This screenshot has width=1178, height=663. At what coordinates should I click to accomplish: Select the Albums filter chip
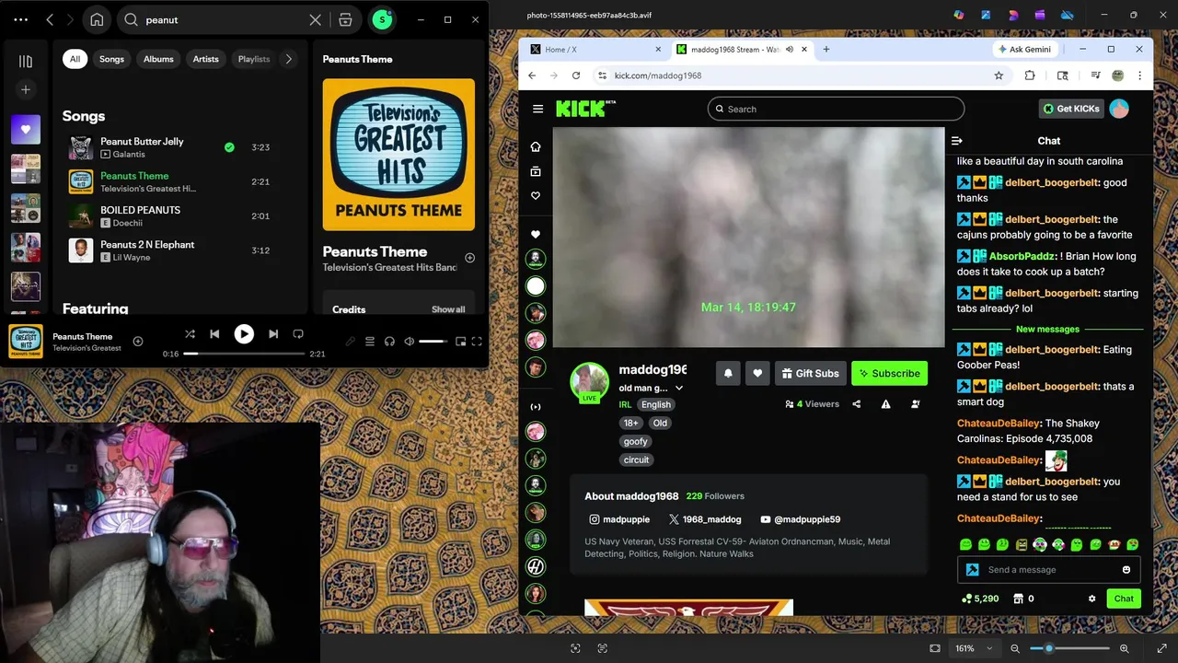158,59
